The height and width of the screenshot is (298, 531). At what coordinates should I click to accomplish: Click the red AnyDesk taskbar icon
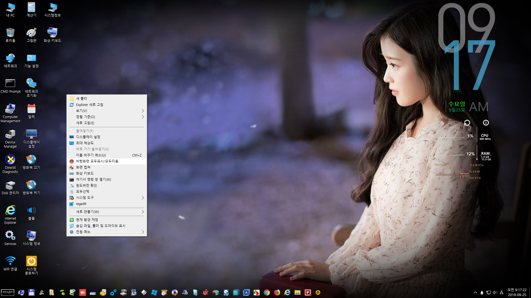(82, 292)
